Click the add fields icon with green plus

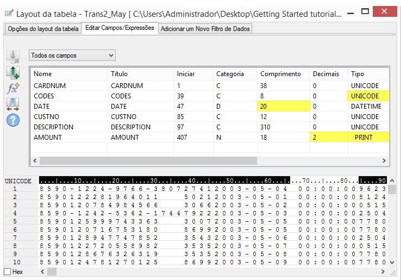tap(12, 72)
